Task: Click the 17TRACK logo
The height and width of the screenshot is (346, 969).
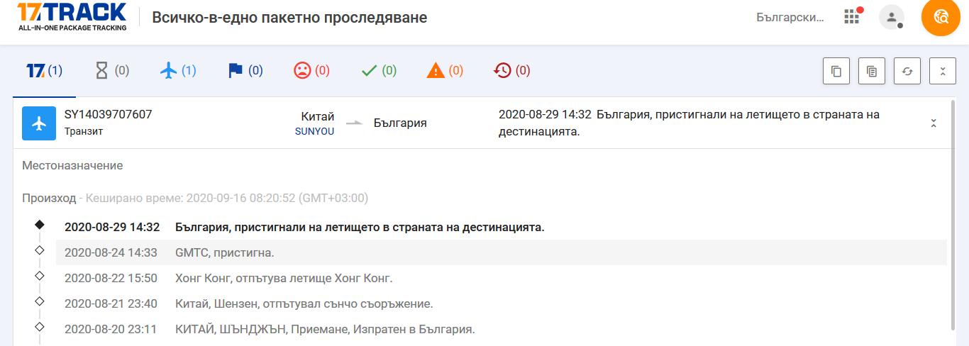Action: 72,17
